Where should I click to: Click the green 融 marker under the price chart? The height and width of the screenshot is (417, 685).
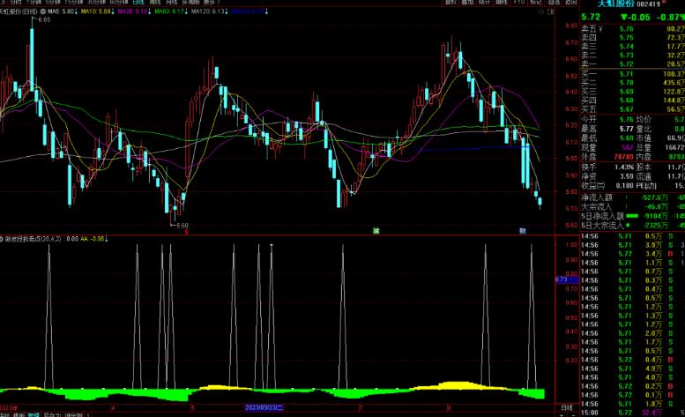pyautogui.click(x=376, y=231)
